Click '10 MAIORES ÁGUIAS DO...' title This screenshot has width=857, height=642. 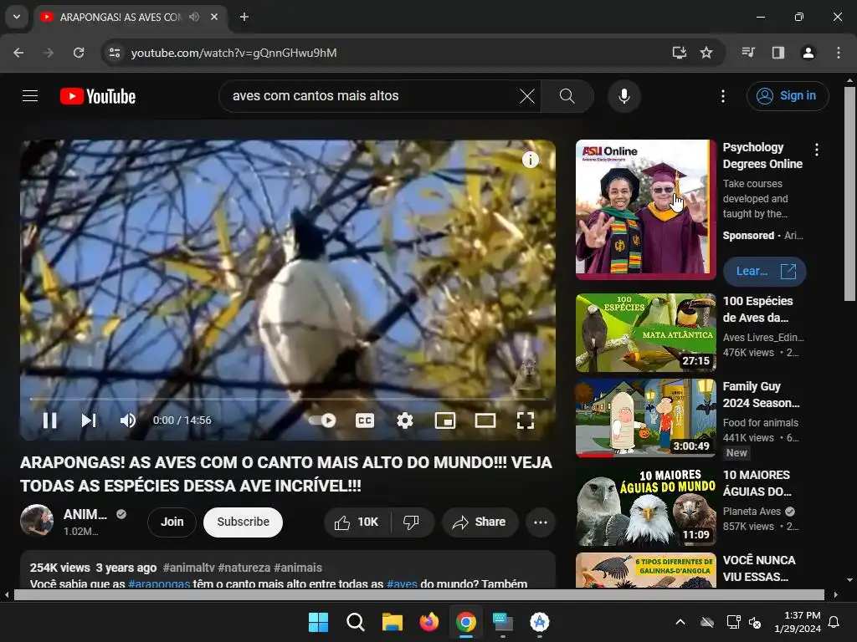point(757,483)
